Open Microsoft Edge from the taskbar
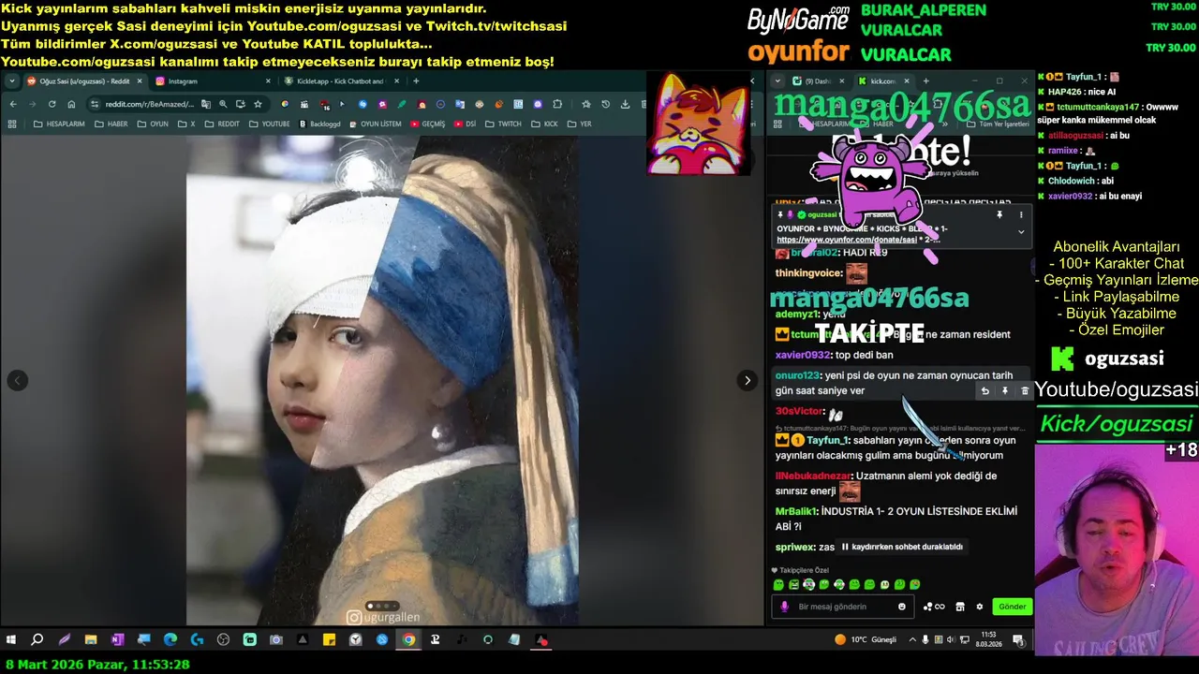The image size is (1199, 674). [x=170, y=640]
